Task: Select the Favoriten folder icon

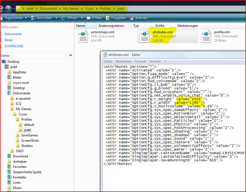Action: click(9, 167)
